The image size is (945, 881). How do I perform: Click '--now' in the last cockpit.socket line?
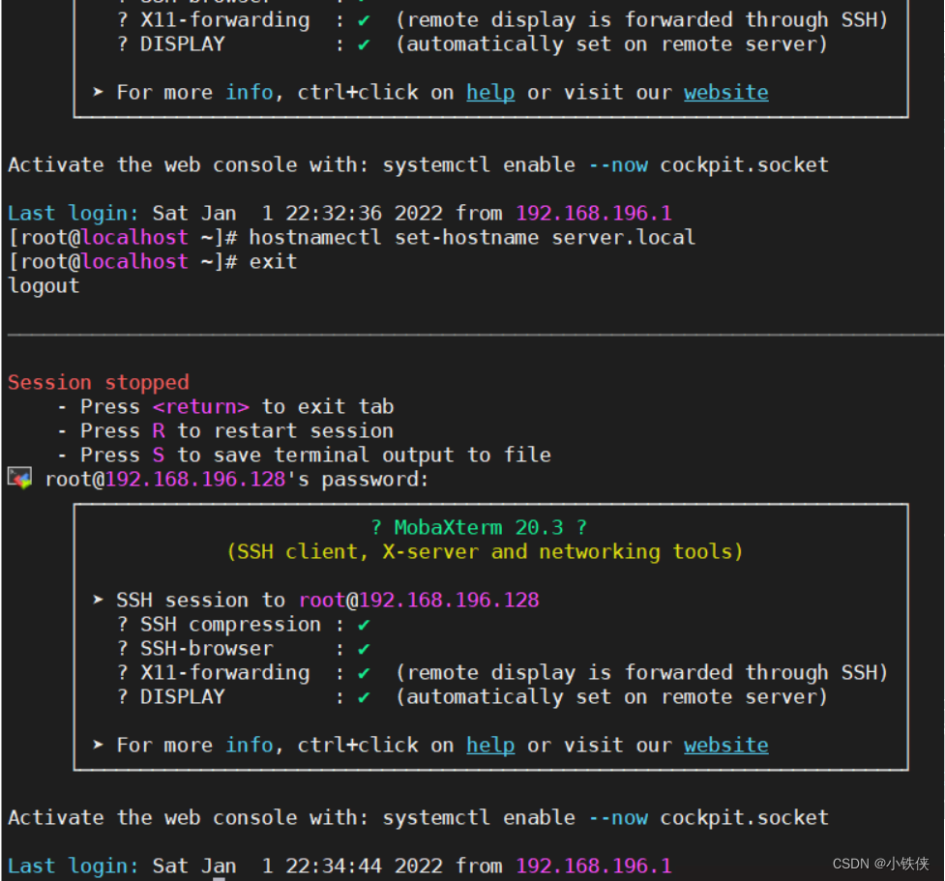[x=618, y=818]
